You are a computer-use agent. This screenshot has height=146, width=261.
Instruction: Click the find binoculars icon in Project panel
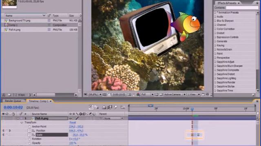coord(4,95)
